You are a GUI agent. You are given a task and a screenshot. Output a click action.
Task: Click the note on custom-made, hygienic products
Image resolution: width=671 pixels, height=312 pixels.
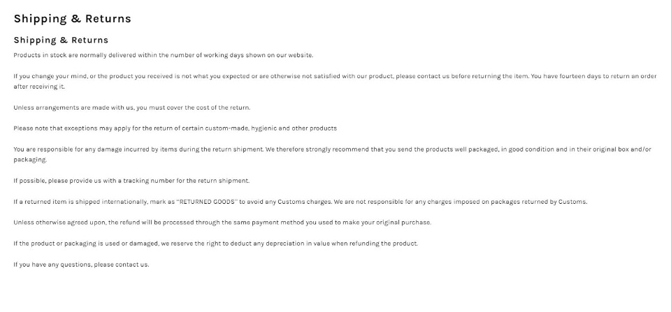click(x=175, y=128)
